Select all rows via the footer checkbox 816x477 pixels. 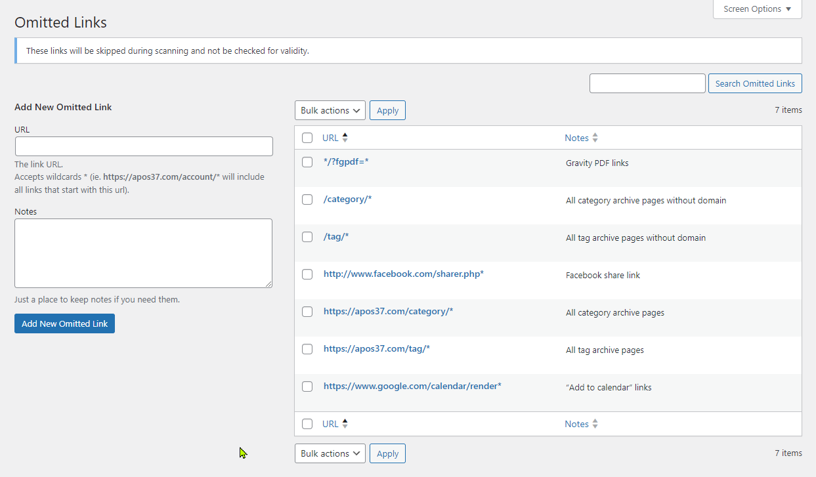[307, 423]
